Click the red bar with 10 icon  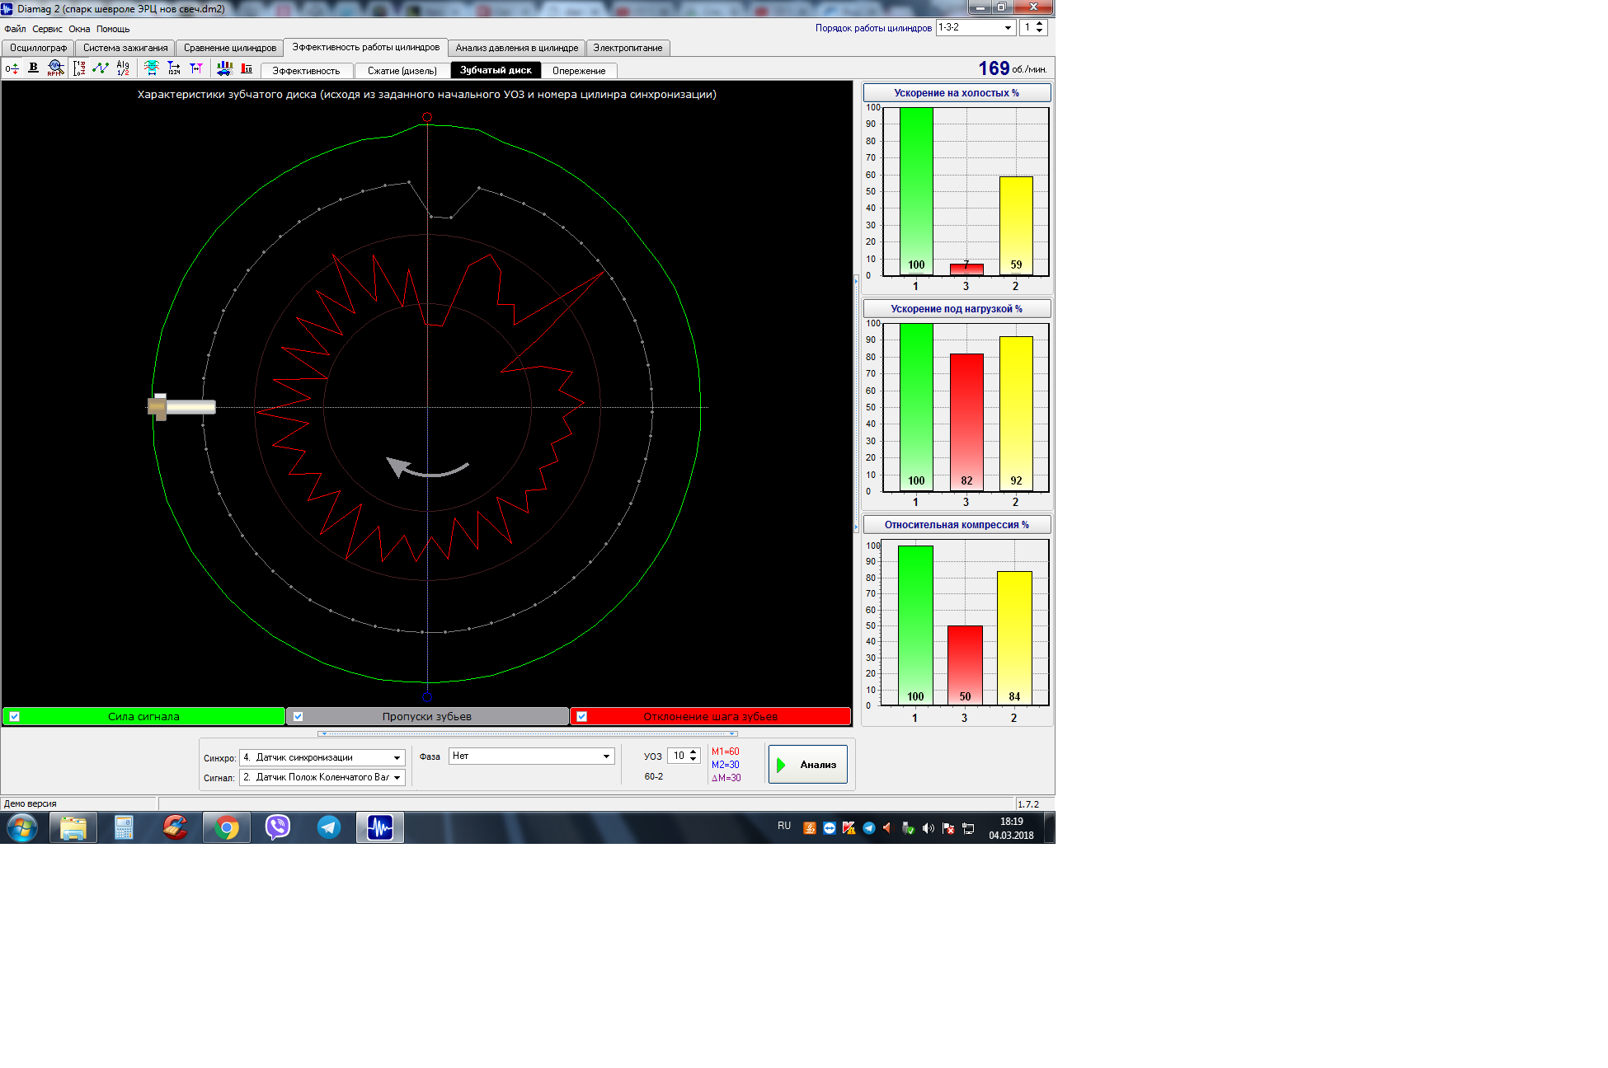[x=247, y=68]
